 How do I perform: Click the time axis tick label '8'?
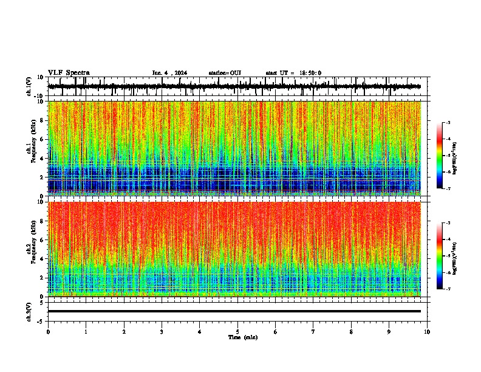[x=351, y=332]
